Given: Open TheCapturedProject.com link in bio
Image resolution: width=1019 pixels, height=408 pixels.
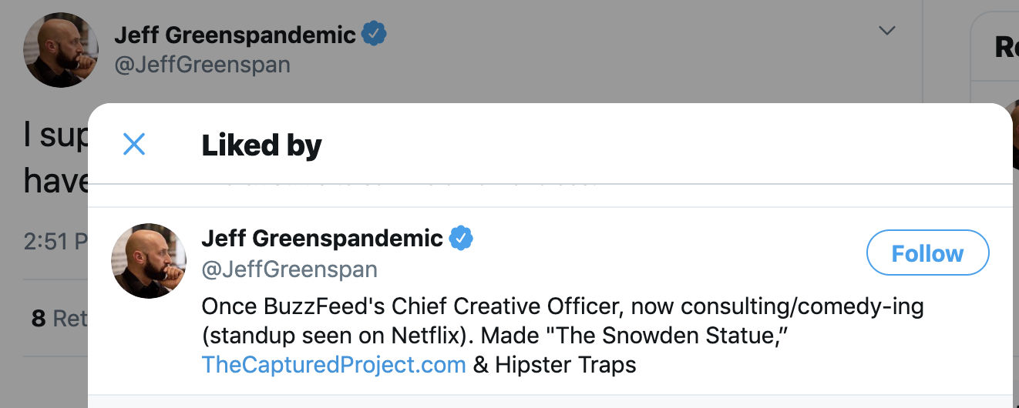Looking at the screenshot, I should coord(334,364).
